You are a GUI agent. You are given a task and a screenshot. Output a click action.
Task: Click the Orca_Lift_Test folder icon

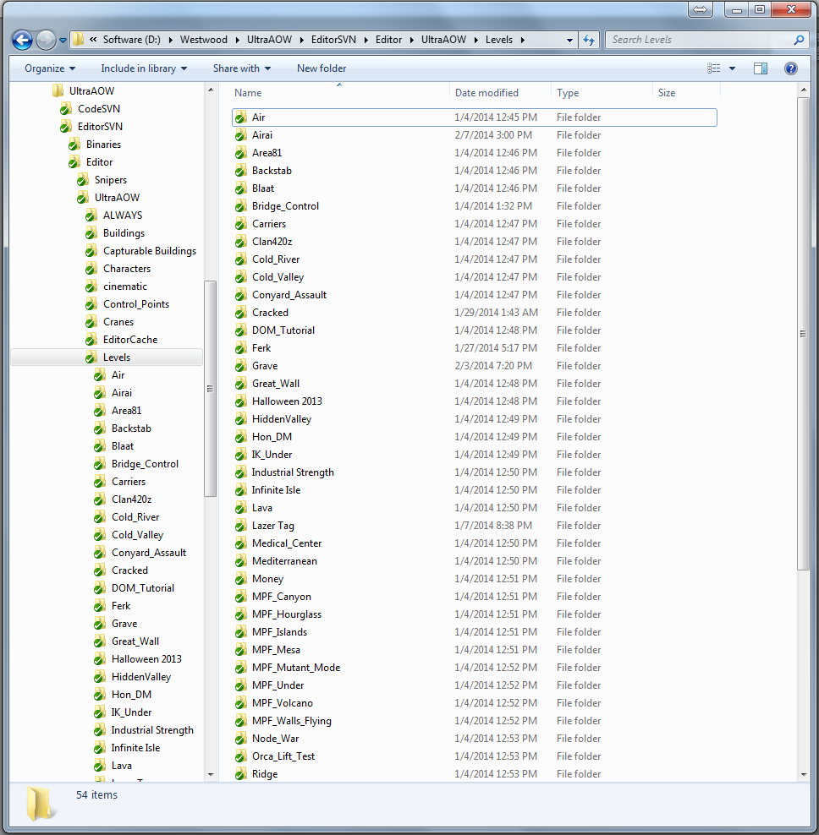pos(240,756)
